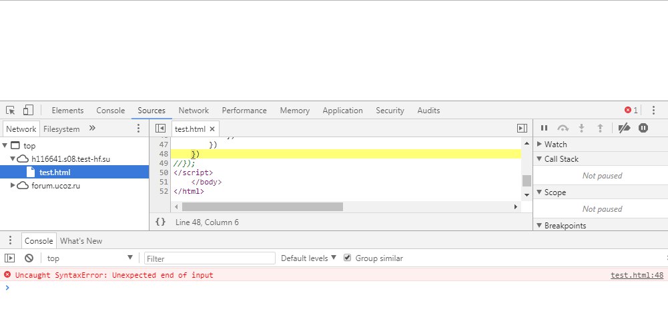Click the editor scroll-left arrow

pyautogui.click(x=176, y=206)
